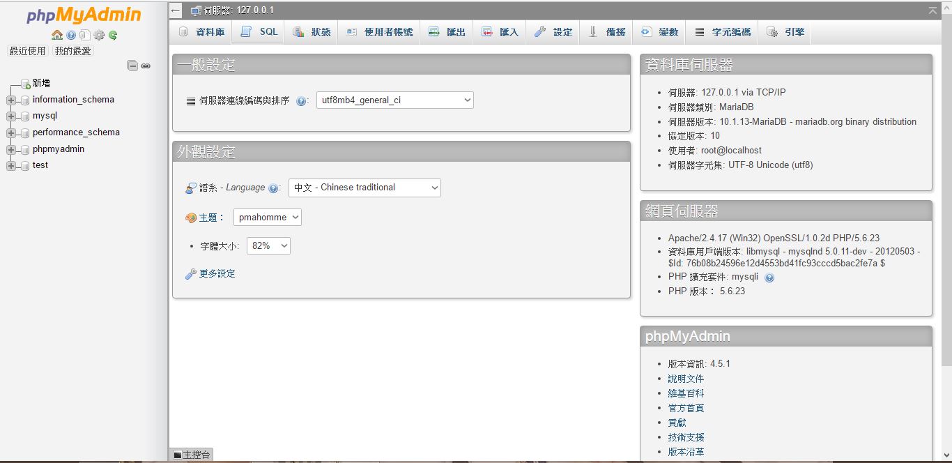The height and width of the screenshot is (463, 952).
Task: Click 伺服器: 127.0.0.1 breadcrumb link
Action: click(x=238, y=10)
